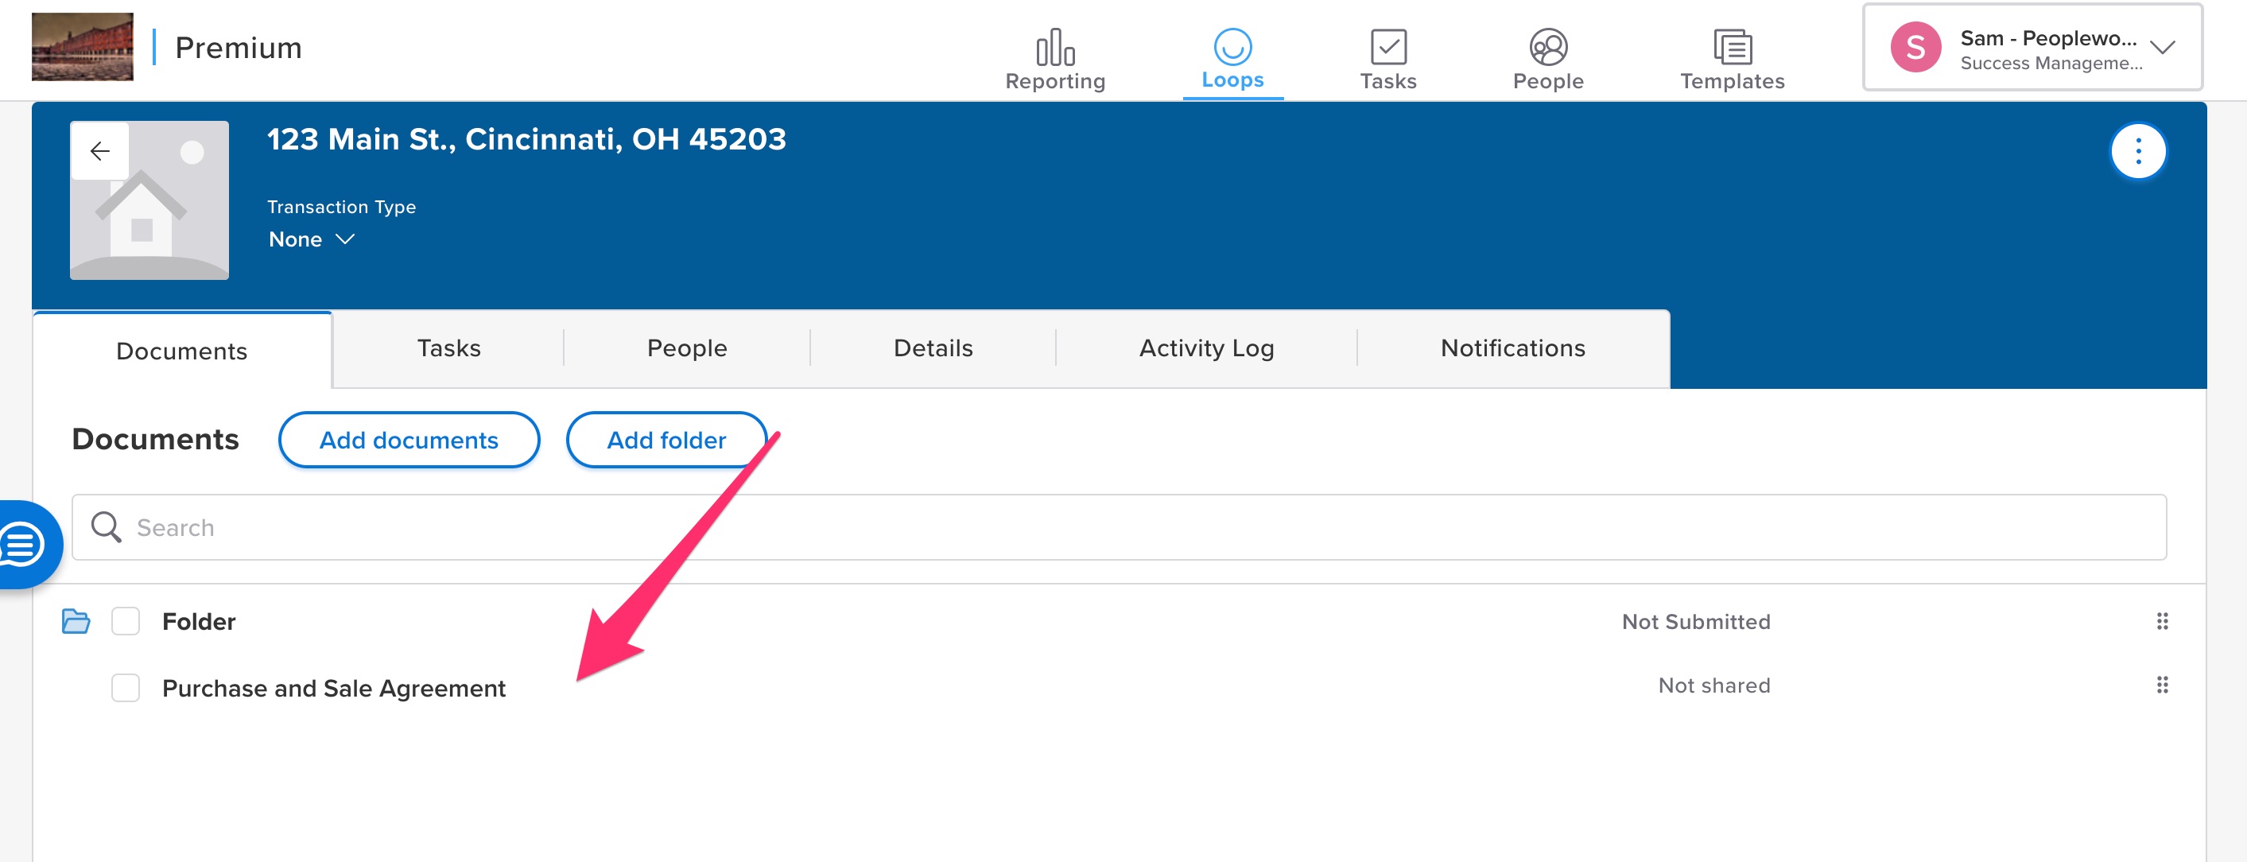Viewport: 2247px width, 862px height.
Task: Open the messaging chat bubble icon
Action: coord(21,545)
